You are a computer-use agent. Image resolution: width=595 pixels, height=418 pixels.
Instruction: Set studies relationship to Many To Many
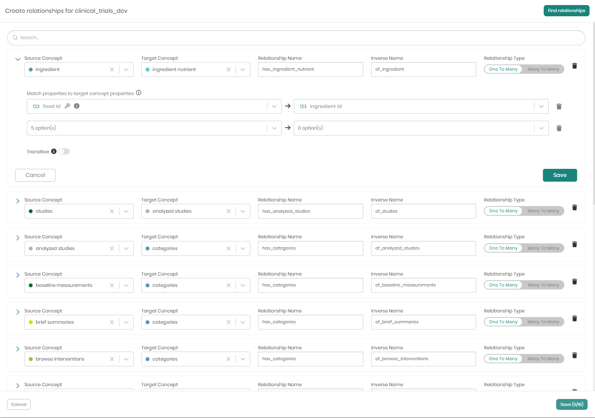(x=543, y=211)
